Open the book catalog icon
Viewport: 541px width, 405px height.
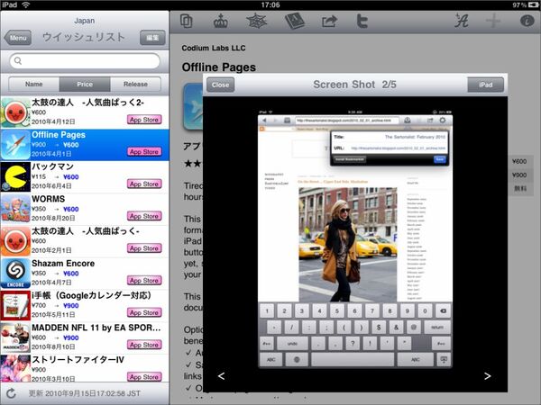coord(294,22)
